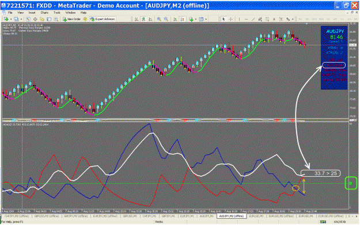
Task: Select the Equidistant Channel tool
Action: tap(260, 19)
